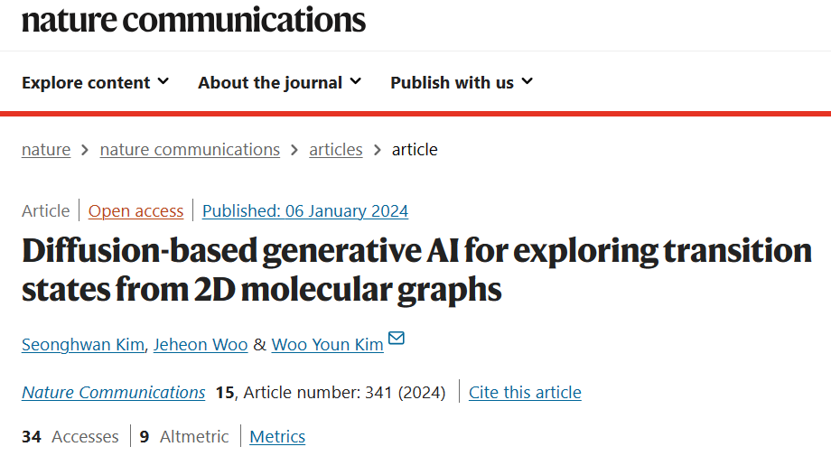Click the chevron arrow next to Publish with us

[527, 81]
